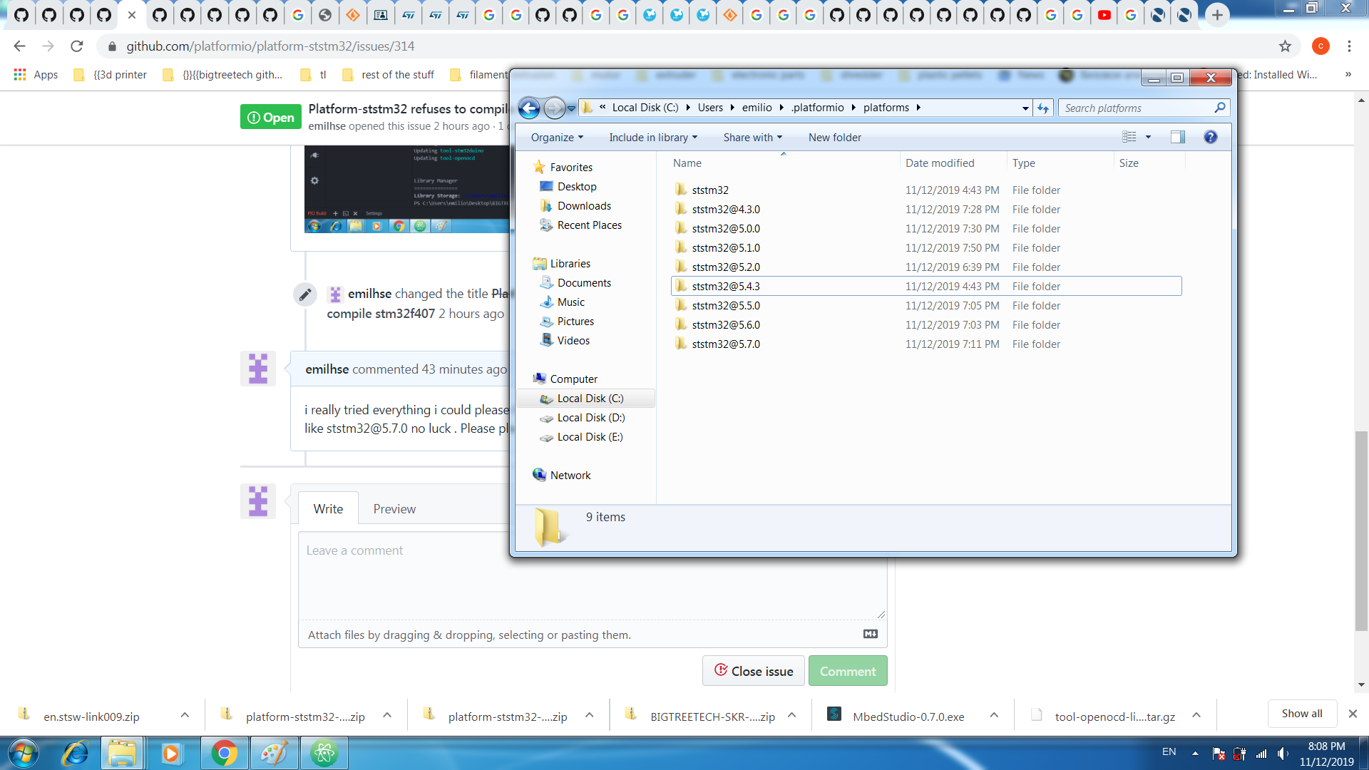Open Explorer's Help icon
The image size is (1369, 770).
[x=1210, y=137]
